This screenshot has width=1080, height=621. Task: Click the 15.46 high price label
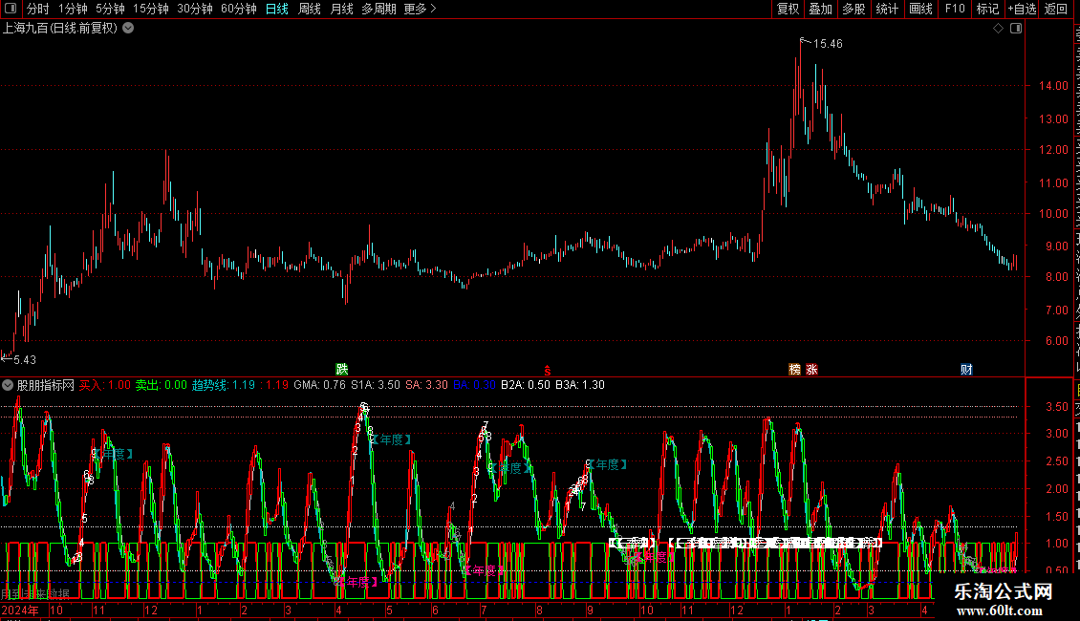click(828, 44)
